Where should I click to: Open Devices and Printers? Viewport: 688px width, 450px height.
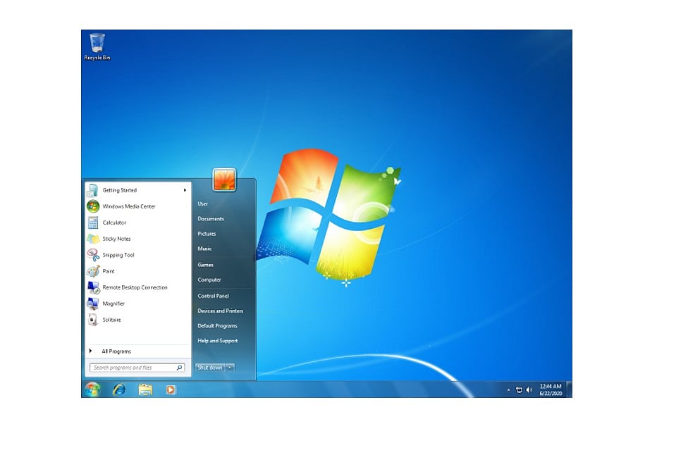point(219,311)
